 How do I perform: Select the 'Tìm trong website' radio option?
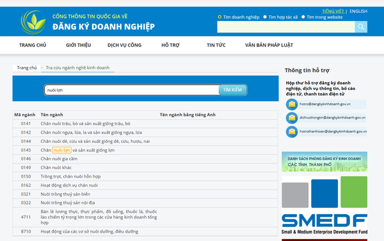303,17
